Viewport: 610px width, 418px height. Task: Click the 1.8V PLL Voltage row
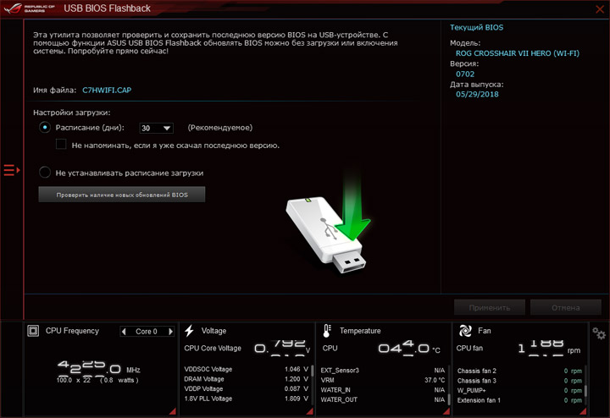(247, 399)
